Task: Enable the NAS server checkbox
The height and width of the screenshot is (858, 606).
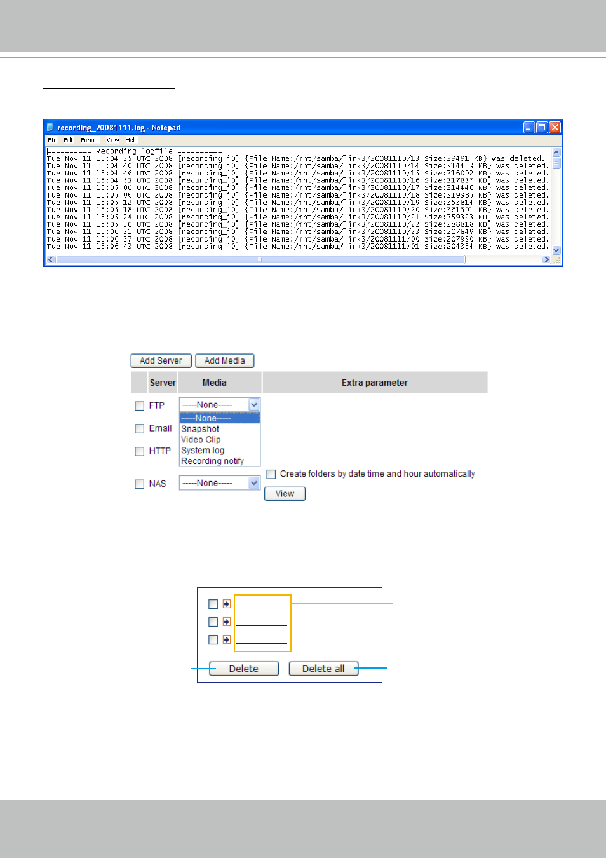Action: (140, 484)
